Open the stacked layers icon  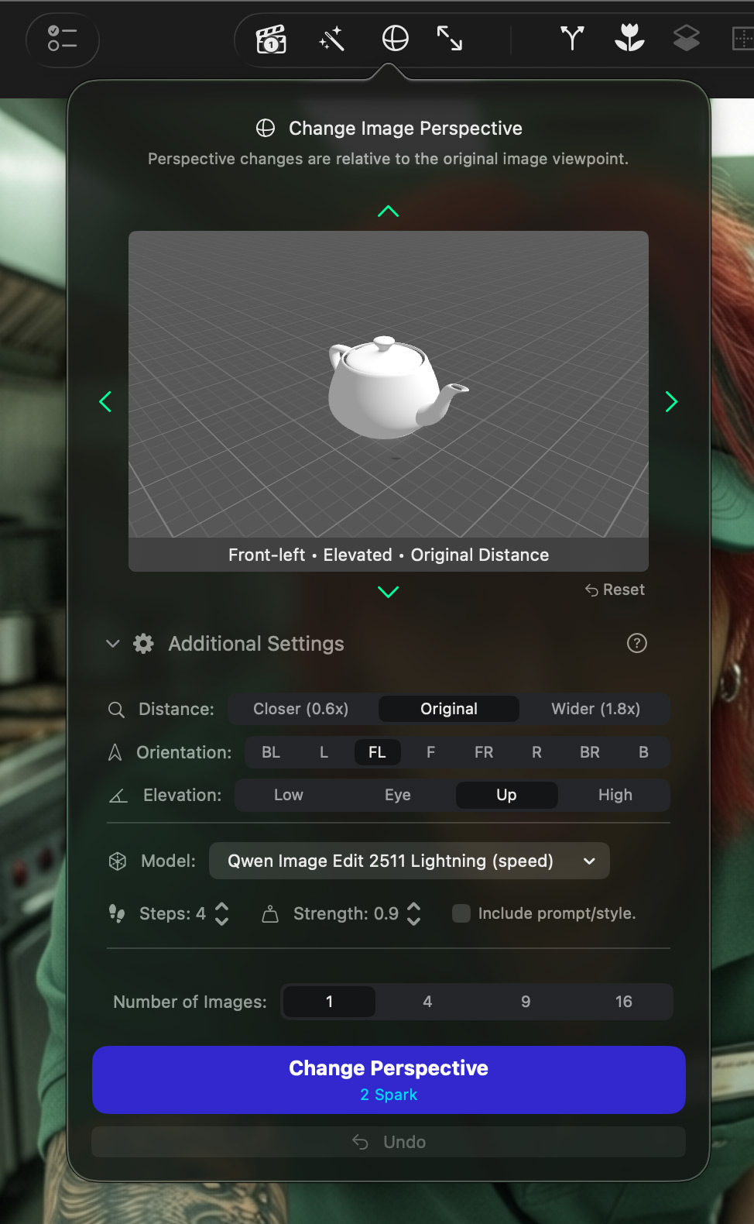[x=686, y=38]
